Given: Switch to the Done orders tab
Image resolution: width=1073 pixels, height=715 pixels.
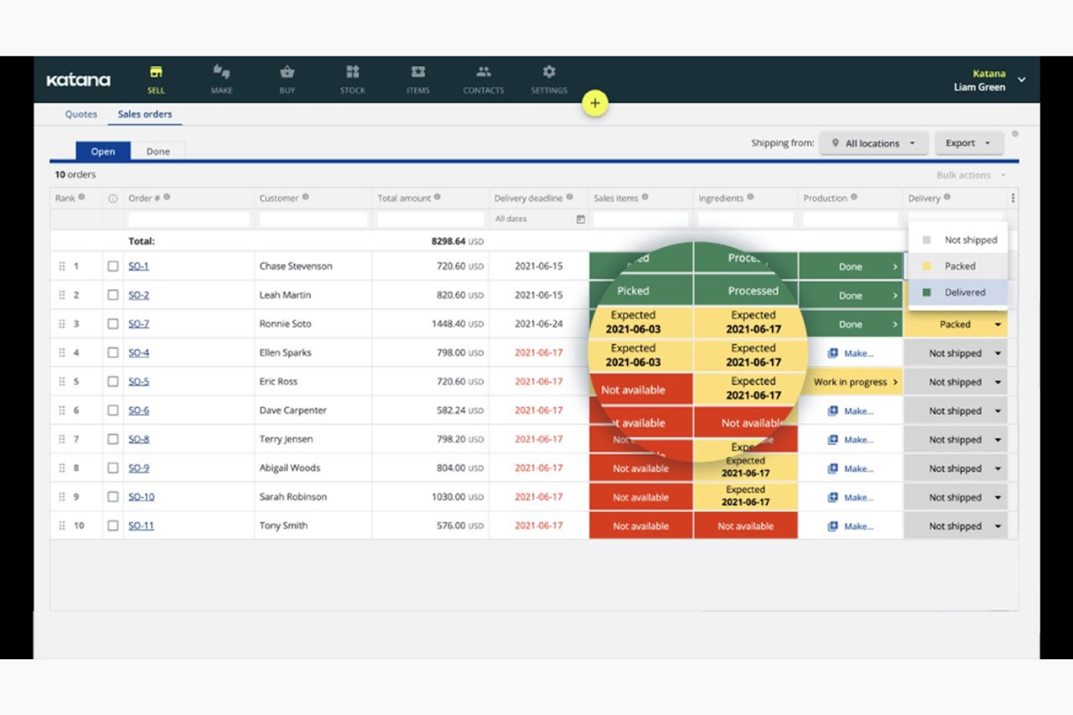Looking at the screenshot, I should (x=158, y=151).
